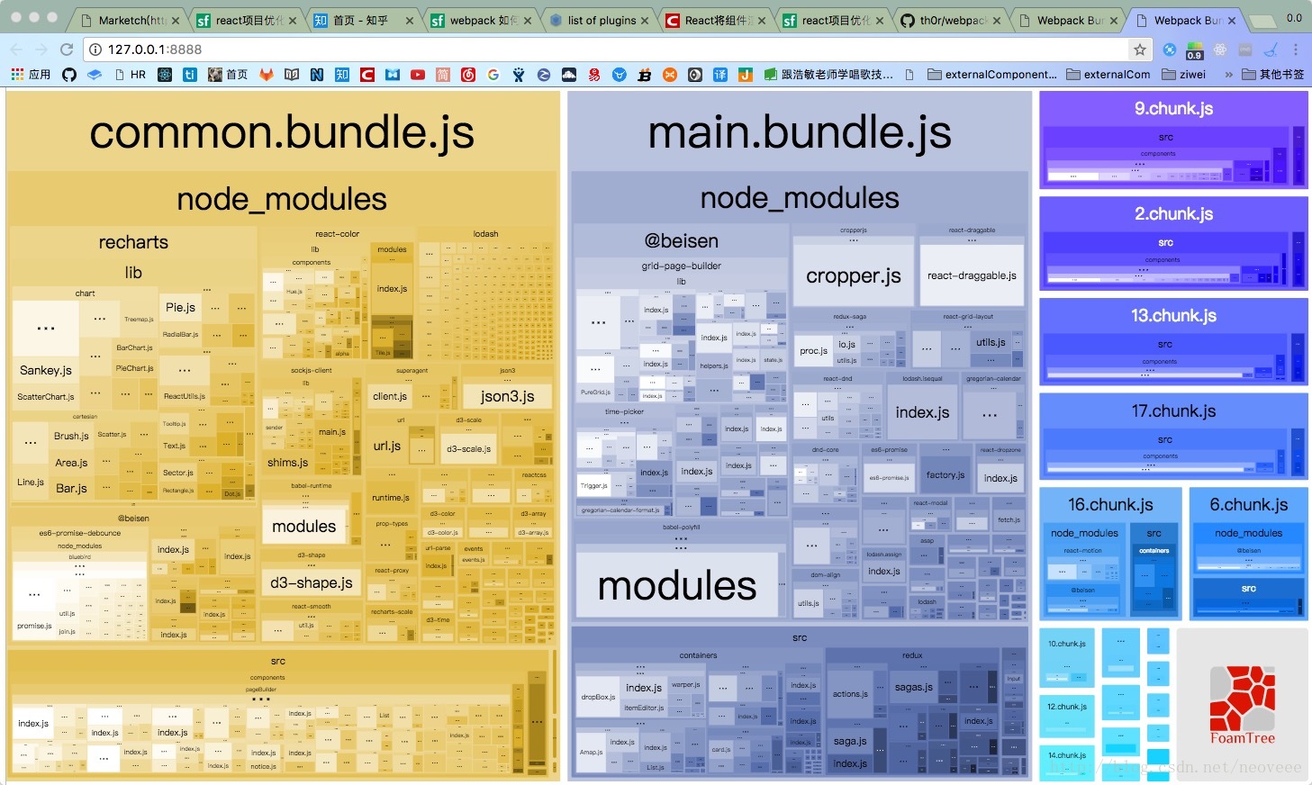Open the ziwei bookmarks folder
Image resolution: width=1312 pixels, height=785 pixels.
pos(1183,75)
